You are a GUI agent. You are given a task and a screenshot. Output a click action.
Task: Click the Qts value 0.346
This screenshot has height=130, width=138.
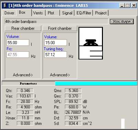(25, 91)
